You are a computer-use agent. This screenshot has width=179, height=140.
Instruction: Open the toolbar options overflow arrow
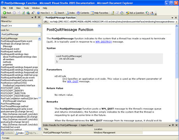tap(156, 14)
